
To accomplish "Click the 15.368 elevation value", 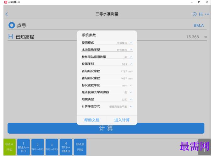I will tap(192, 37).
